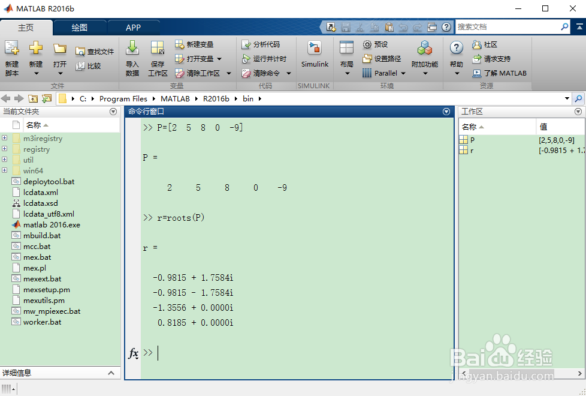Image resolution: width=586 pixels, height=396 pixels.
Task: Select worker.bat file
Action: click(42, 322)
